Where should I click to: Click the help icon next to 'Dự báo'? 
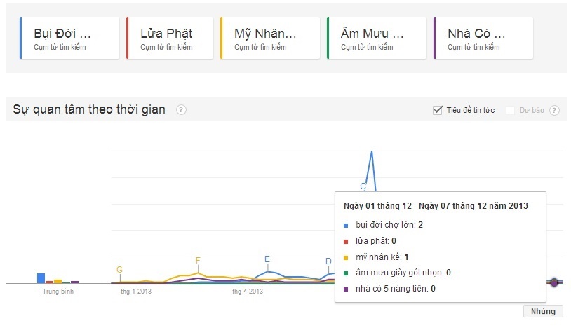(x=554, y=110)
